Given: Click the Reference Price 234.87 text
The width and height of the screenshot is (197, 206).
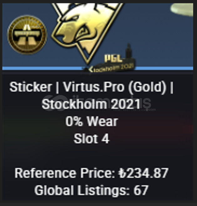Looking at the screenshot, I should click(x=91, y=173).
